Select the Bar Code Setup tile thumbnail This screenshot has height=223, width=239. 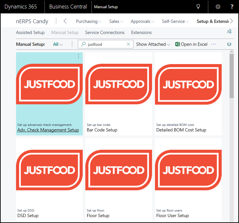(x=118, y=84)
